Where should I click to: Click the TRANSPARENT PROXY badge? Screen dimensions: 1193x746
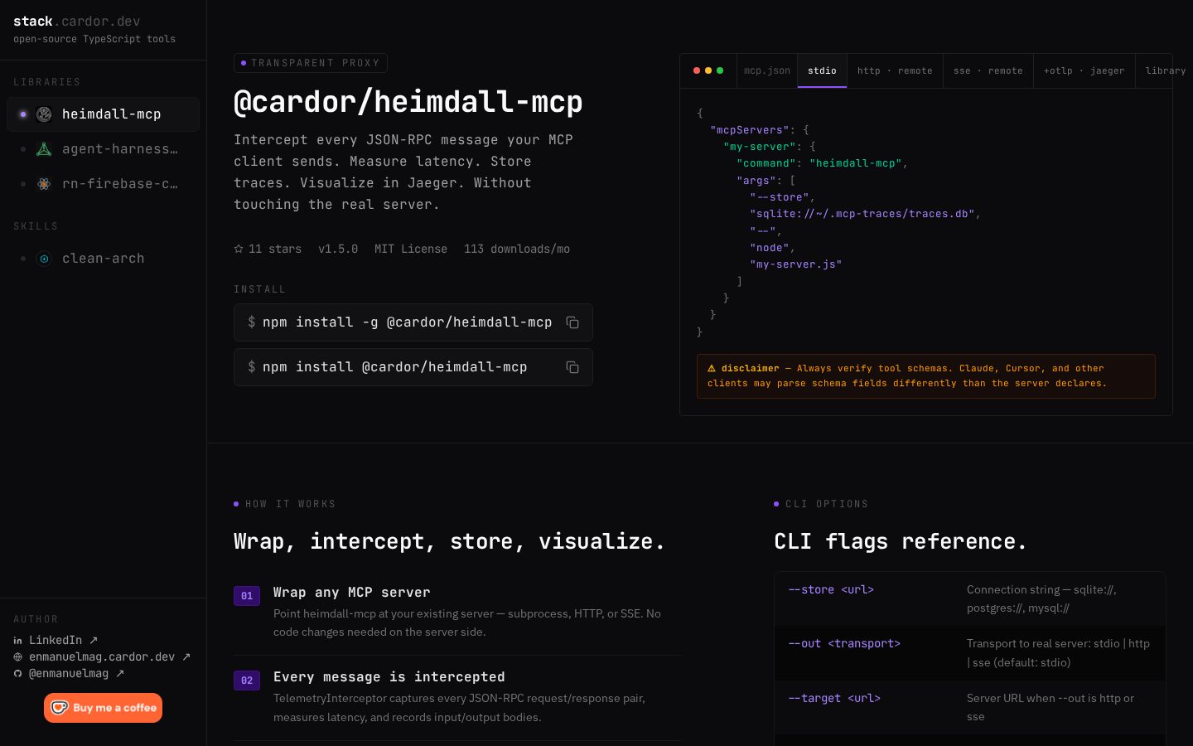(311, 63)
